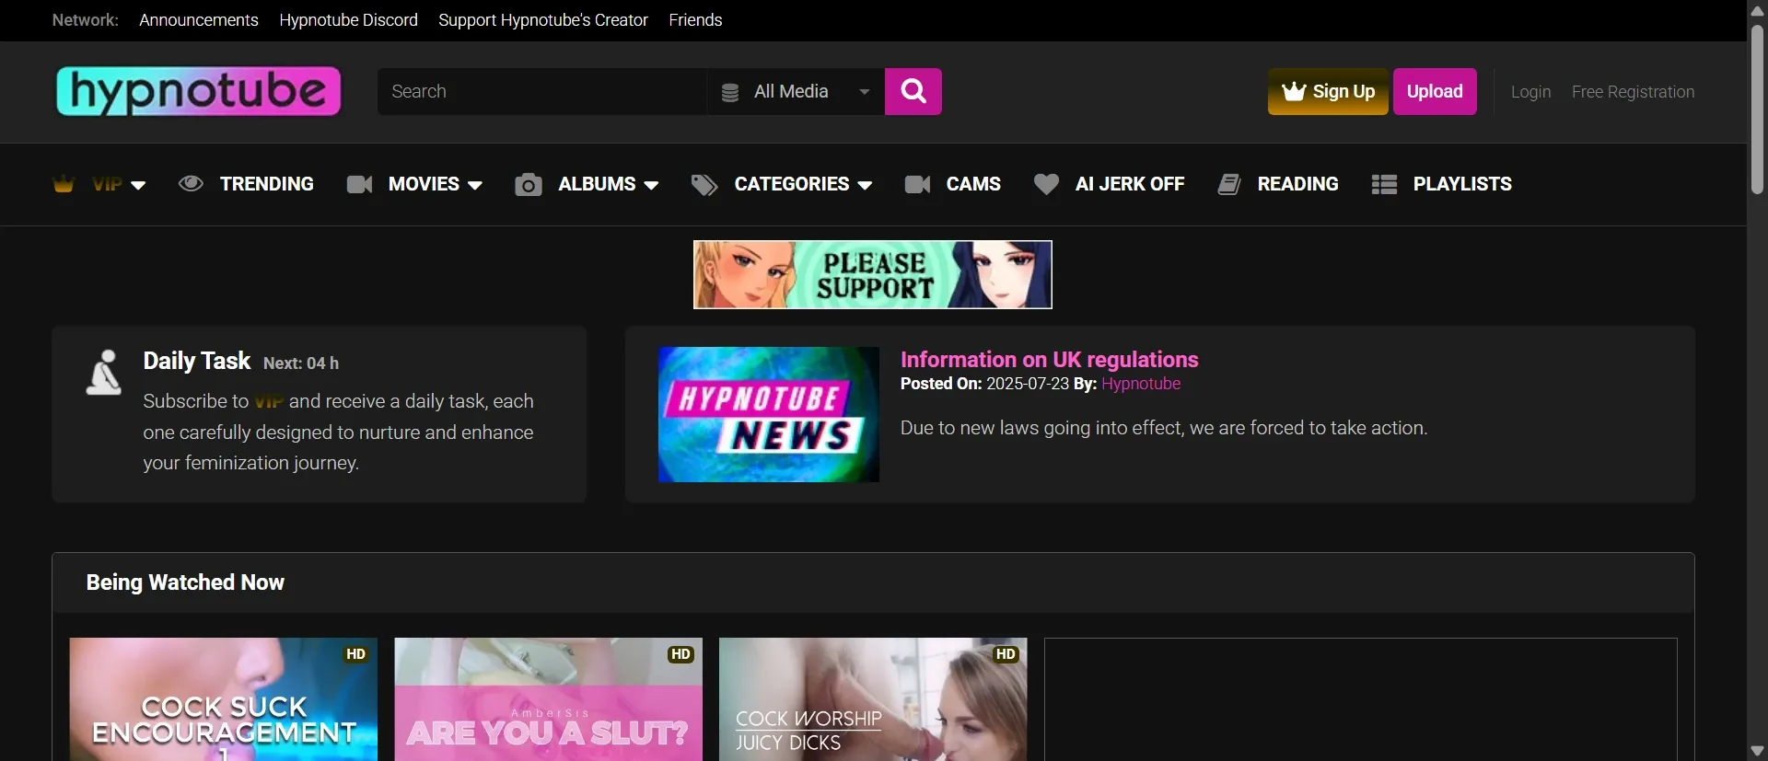Expand the Categories menu arrow
Screen dimensions: 1768x761
pos(865,185)
